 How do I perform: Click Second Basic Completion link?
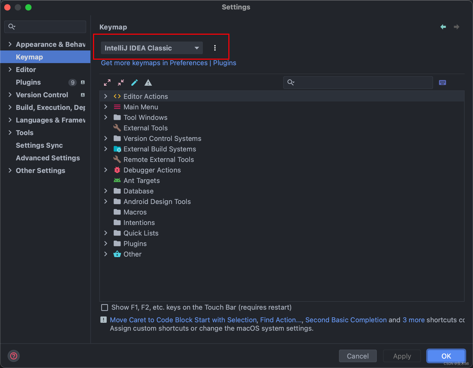coord(346,320)
